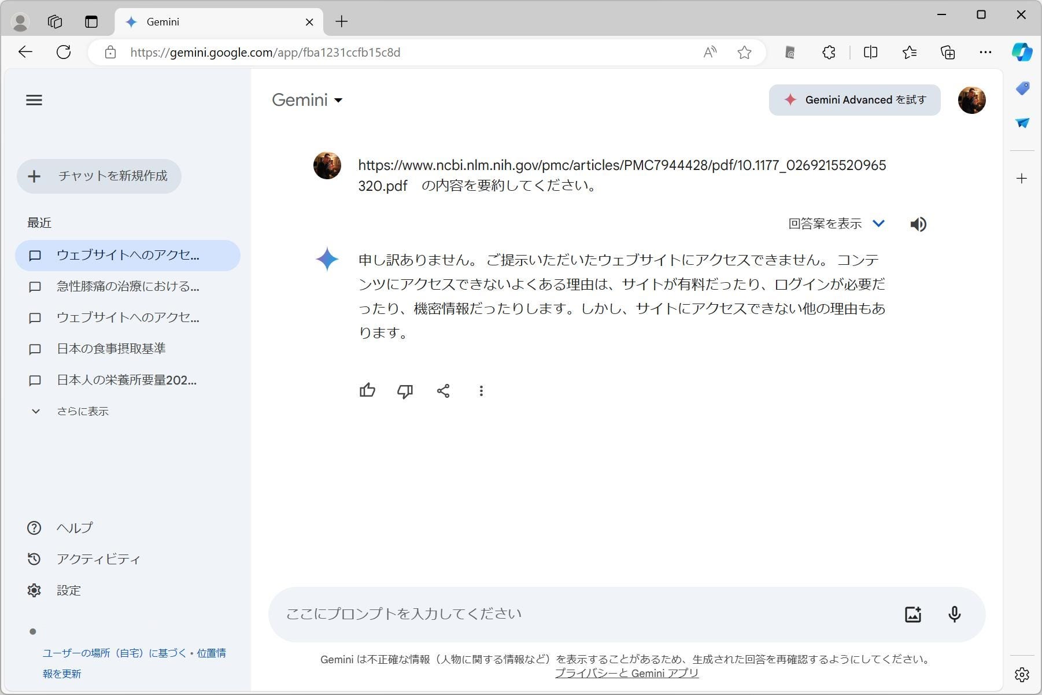This screenshot has height=695, width=1042.
Task: Click 位置情報を更新 link
Action: coord(211,653)
